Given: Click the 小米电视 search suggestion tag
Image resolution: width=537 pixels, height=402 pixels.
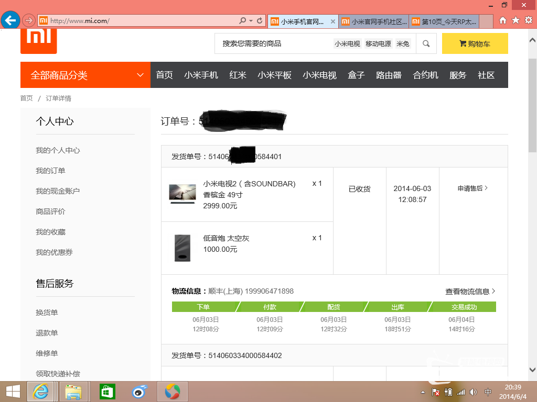Looking at the screenshot, I should [x=347, y=44].
